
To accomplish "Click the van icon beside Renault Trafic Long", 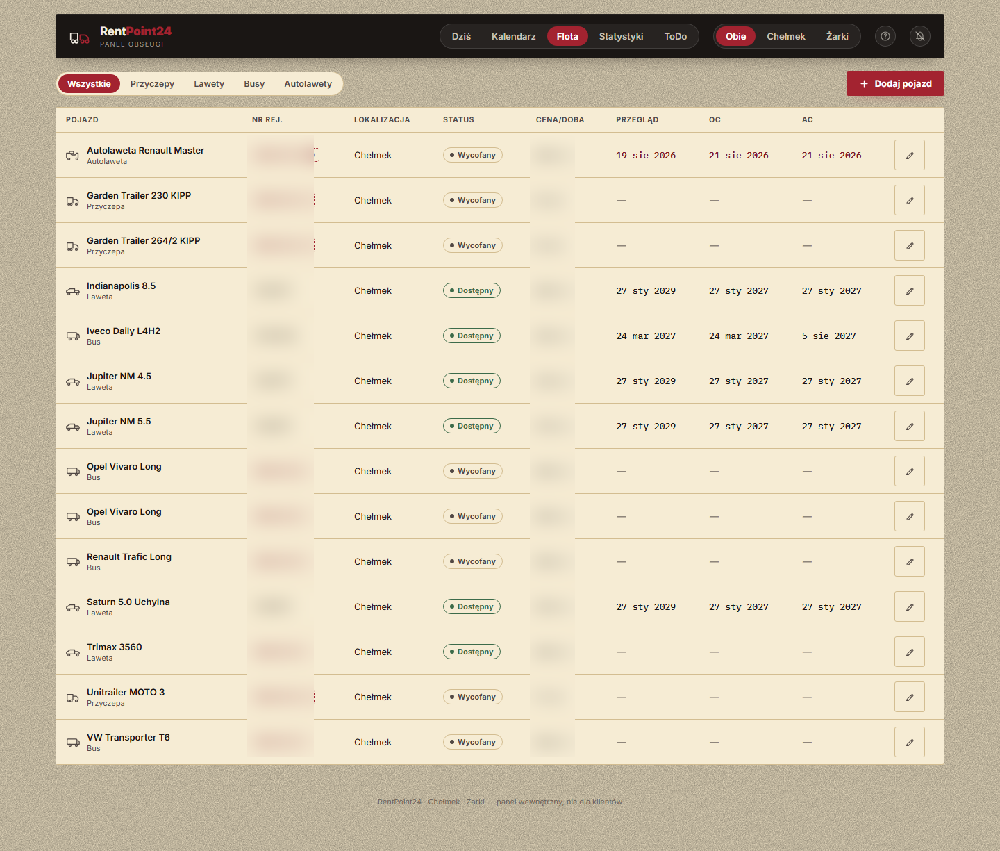I will coord(73,562).
